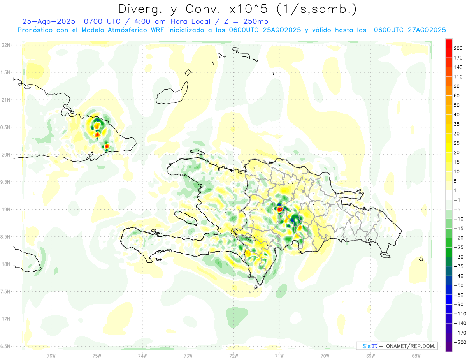Viewport: 467px width, 361px height.
Task: Click the '72W' longitude label
Action: click(233, 356)
